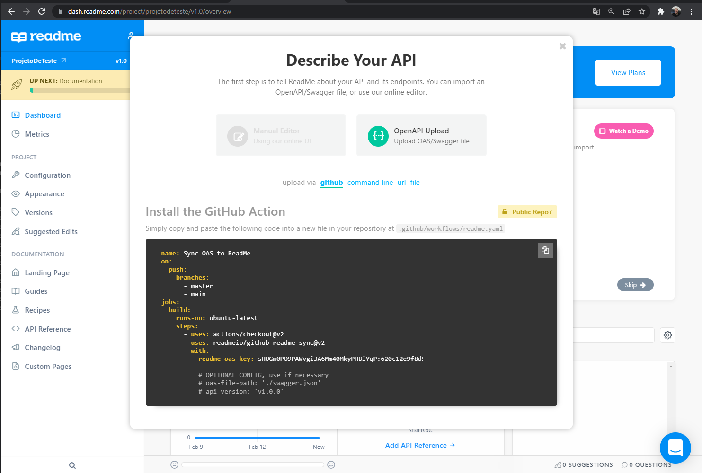Open the ProjetoDeTeste project link
Screen dimensions: 702x473
pyautogui.click(x=39, y=61)
